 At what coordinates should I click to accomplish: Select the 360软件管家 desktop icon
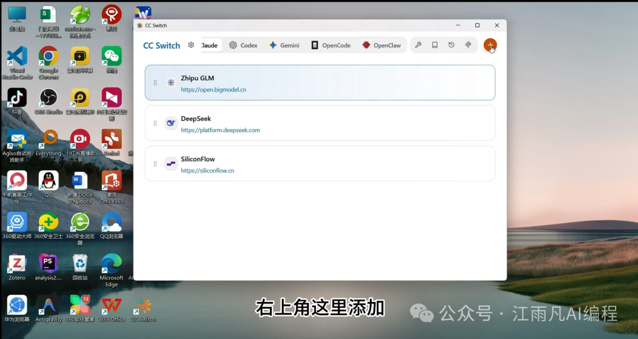80,308
